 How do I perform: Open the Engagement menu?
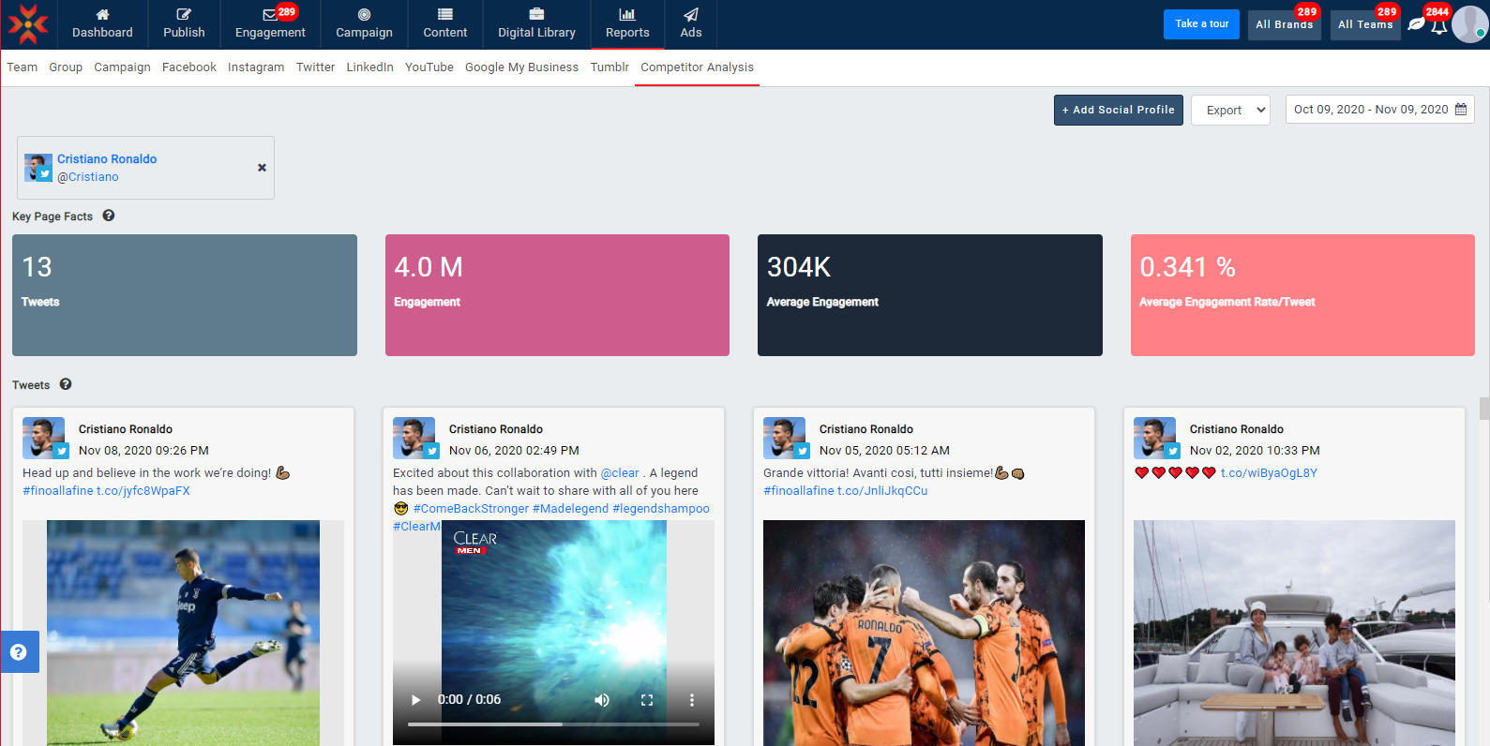[x=270, y=24]
